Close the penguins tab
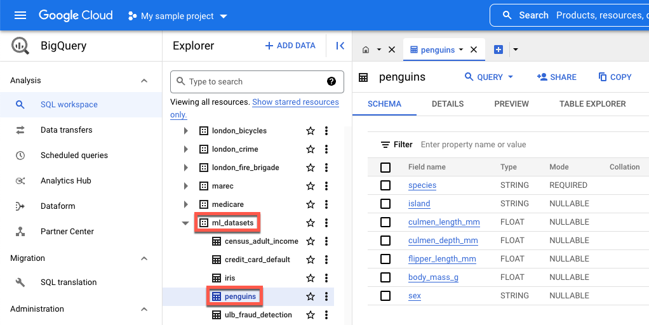Screen dimensions: 649x325 point(474,50)
